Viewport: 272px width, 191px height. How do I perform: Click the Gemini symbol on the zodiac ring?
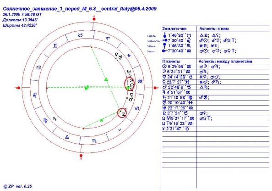(x=55, y=46)
